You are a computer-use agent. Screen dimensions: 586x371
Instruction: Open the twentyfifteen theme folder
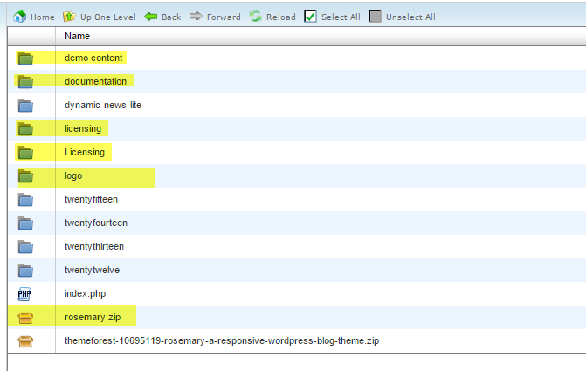click(91, 199)
